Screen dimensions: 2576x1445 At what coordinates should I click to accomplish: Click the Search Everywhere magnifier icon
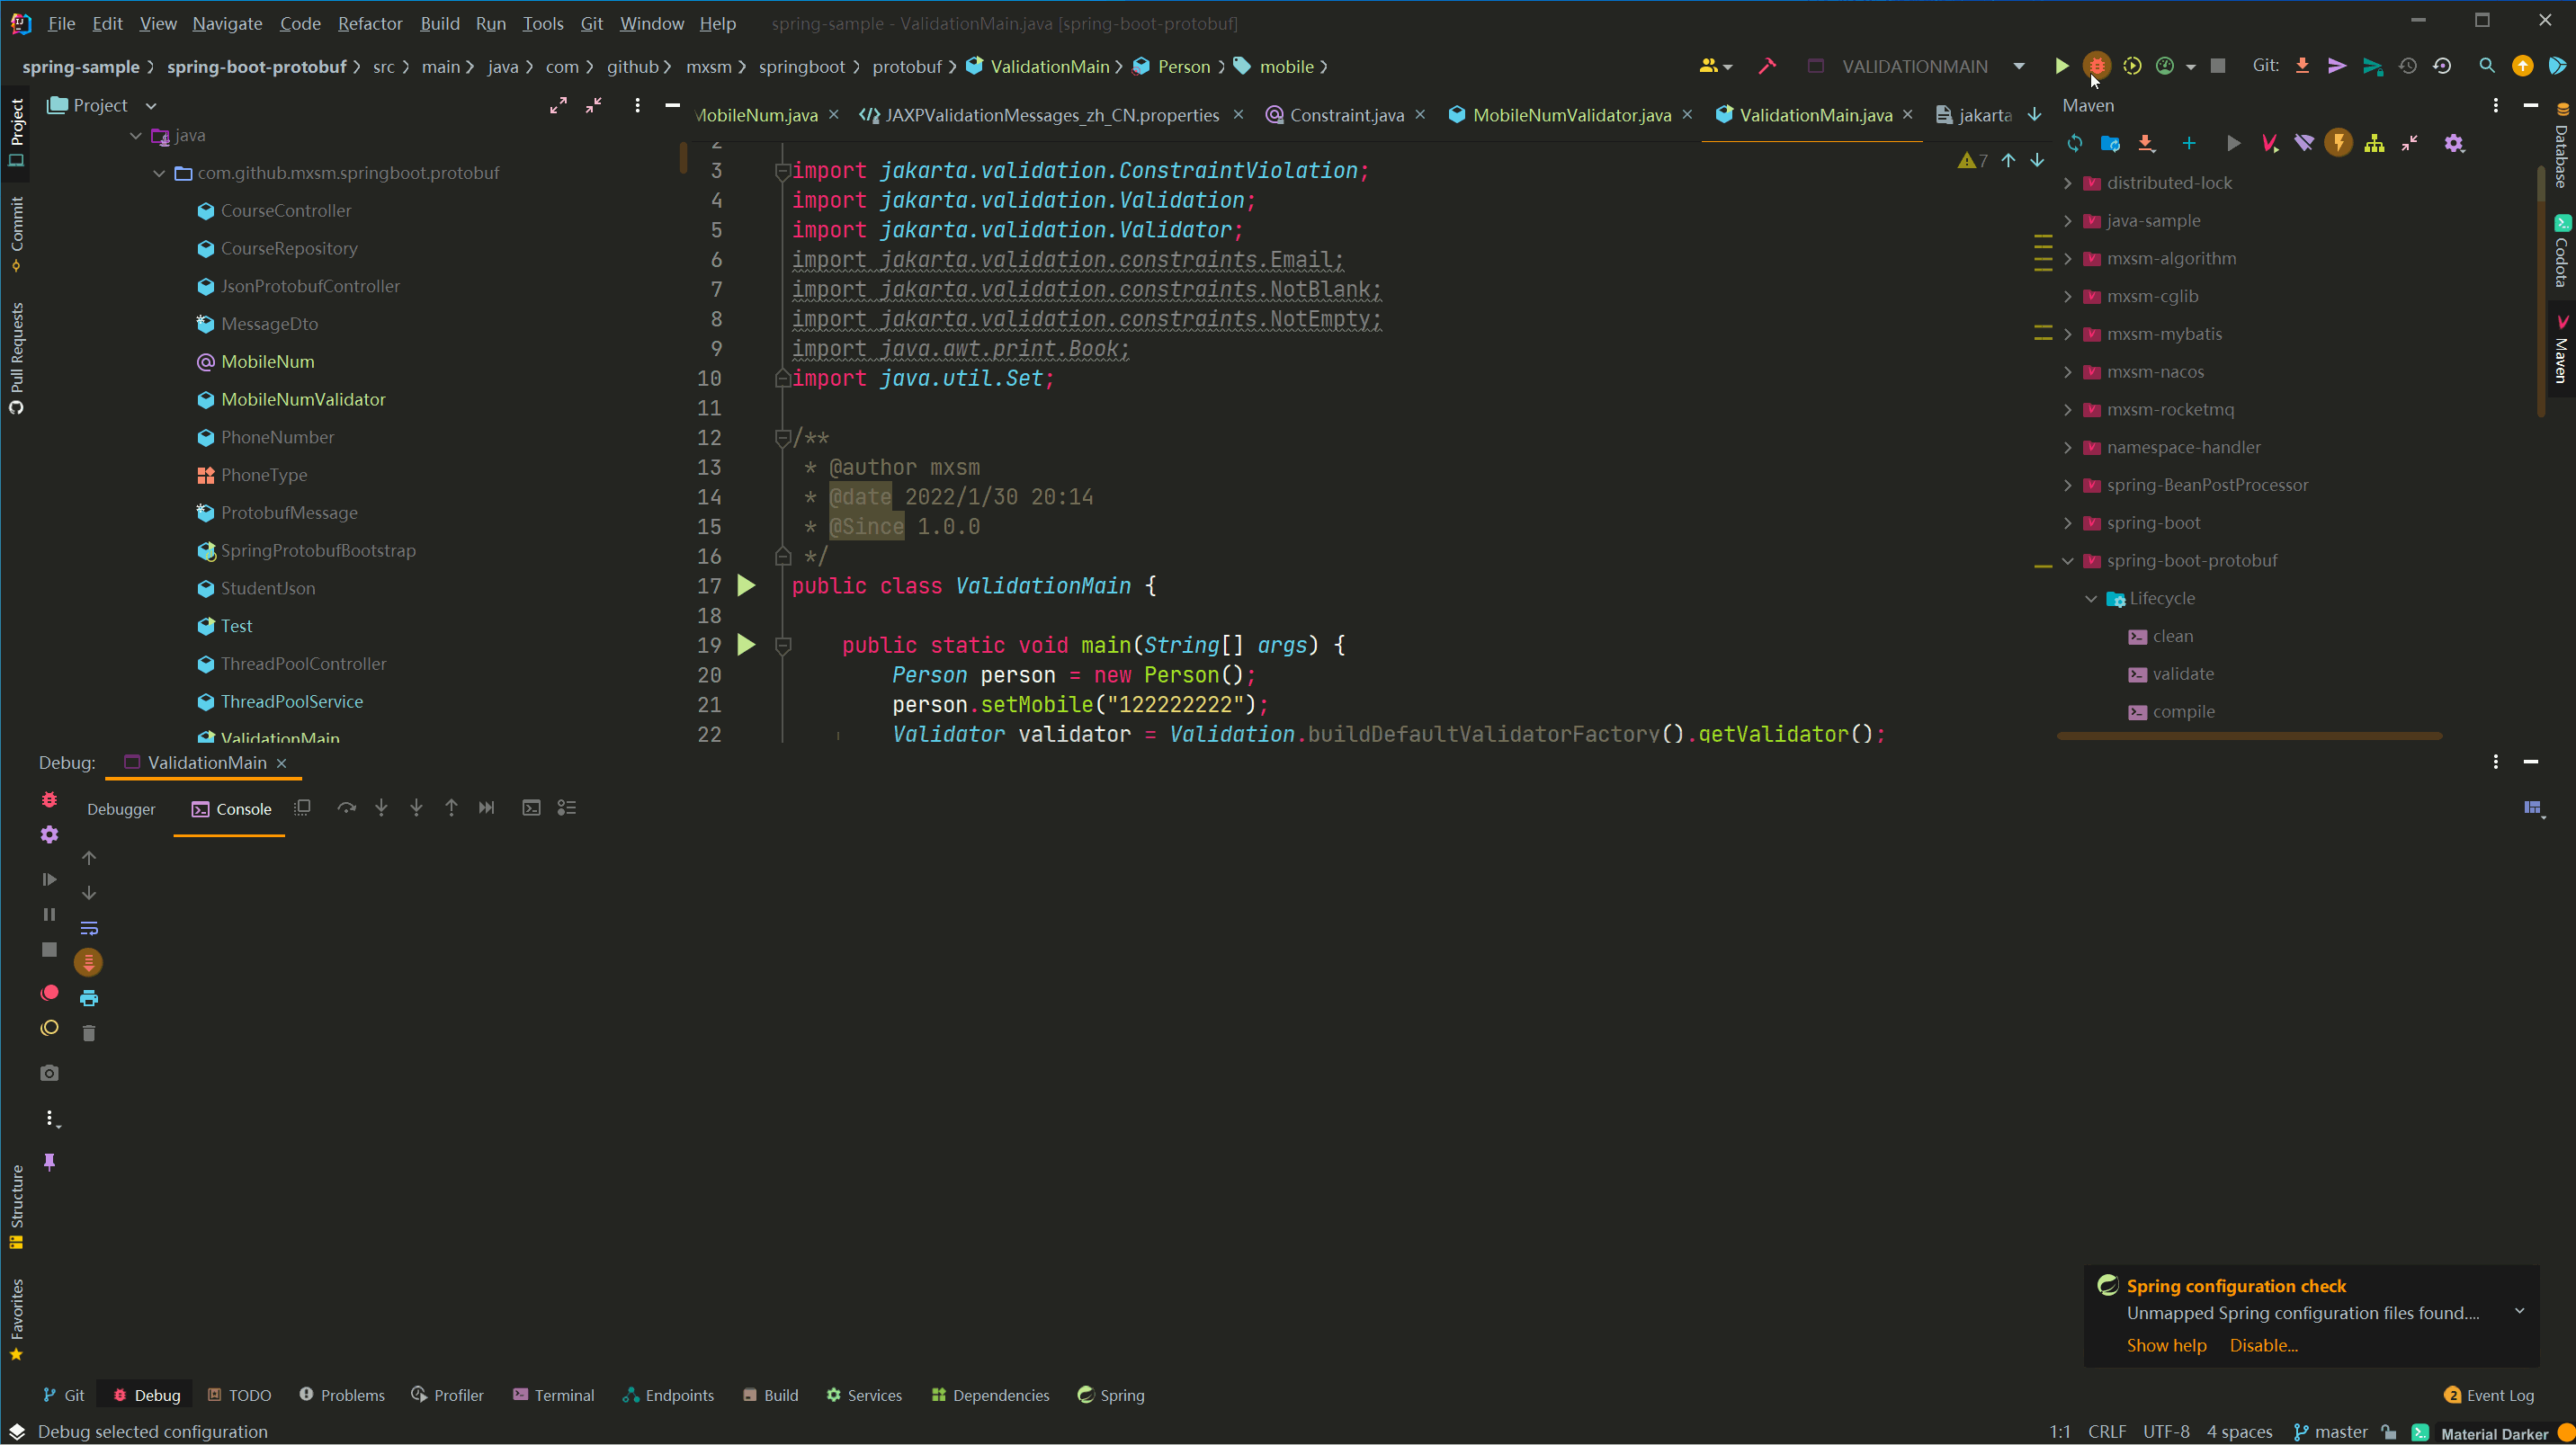pos(2486,66)
